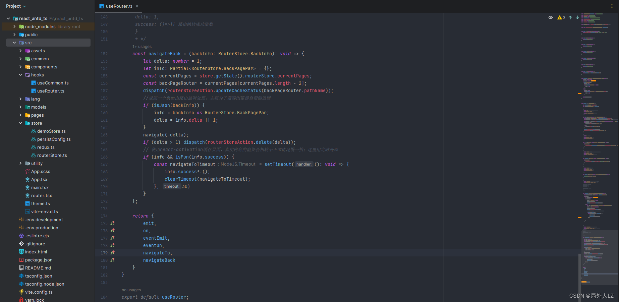The image size is (619, 302).
Task: Click the vite-env.d.ts file icon
Action: point(27,212)
